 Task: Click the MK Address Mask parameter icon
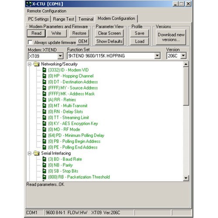pos(44,94)
